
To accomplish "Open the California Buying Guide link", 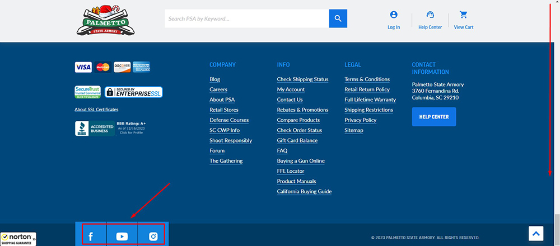I will pyautogui.click(x=304, y=191).
